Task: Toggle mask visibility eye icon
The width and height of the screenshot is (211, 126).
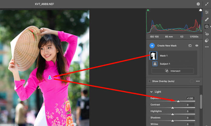Action: tap(197, 46)
